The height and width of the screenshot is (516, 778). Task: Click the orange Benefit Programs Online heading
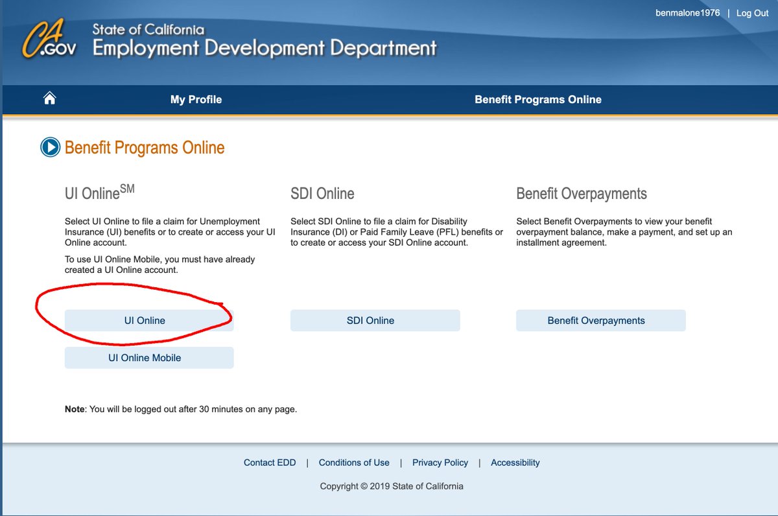pos(145,148)
